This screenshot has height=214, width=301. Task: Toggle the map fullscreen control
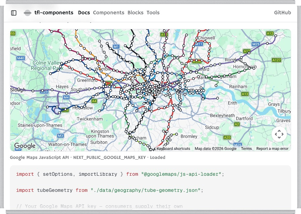279,134
